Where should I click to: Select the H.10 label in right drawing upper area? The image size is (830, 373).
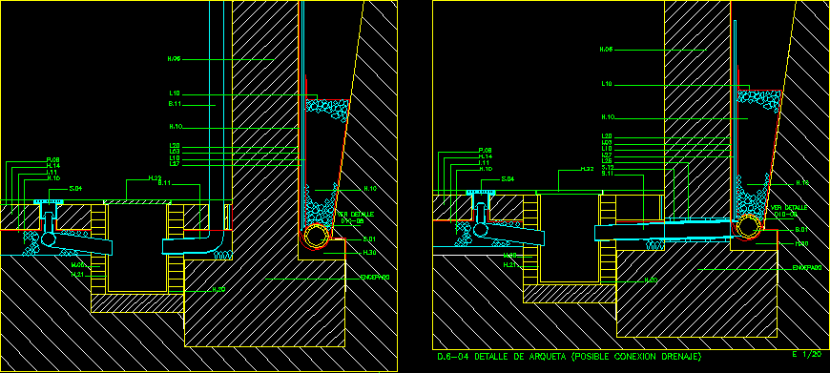tap(609, 117)
